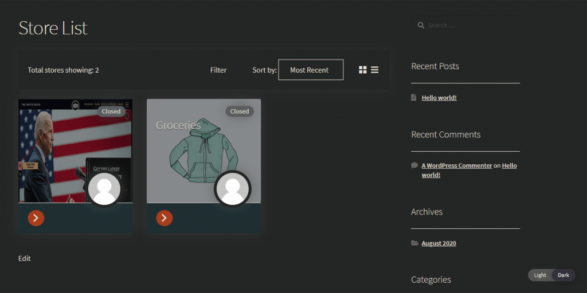Click the Categories heading
Viewport: 587px width, 293px height.
click(431, 279)
